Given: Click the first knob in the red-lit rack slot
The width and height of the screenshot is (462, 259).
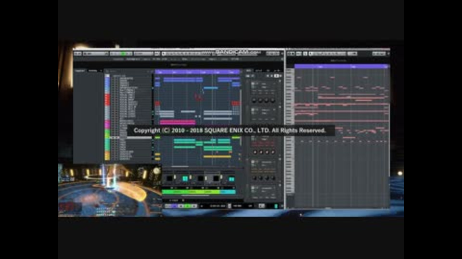Looking at the screenshot, I should [x=255, y=152].
